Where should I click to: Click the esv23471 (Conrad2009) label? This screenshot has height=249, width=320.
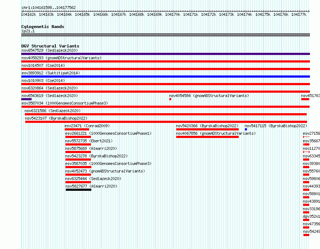87,126
